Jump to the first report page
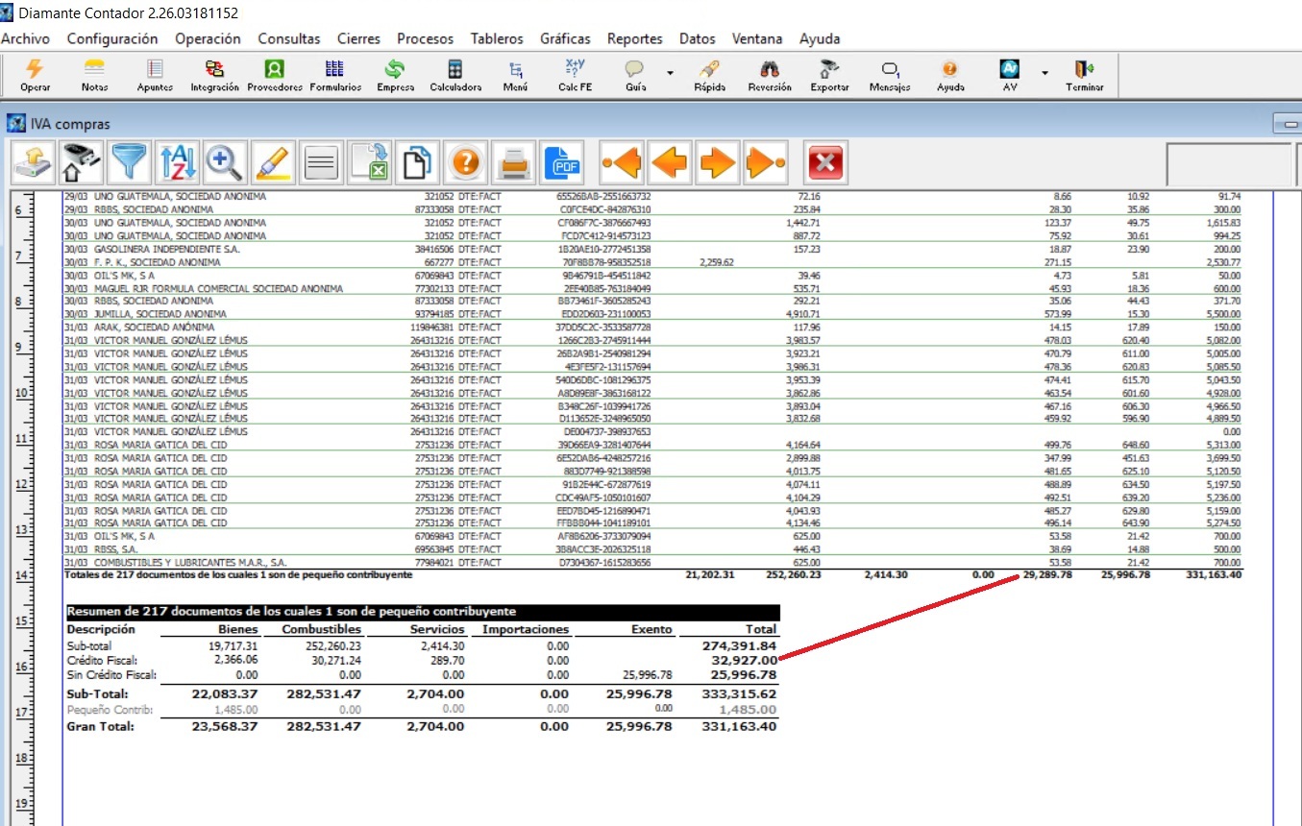 (621, 163)
